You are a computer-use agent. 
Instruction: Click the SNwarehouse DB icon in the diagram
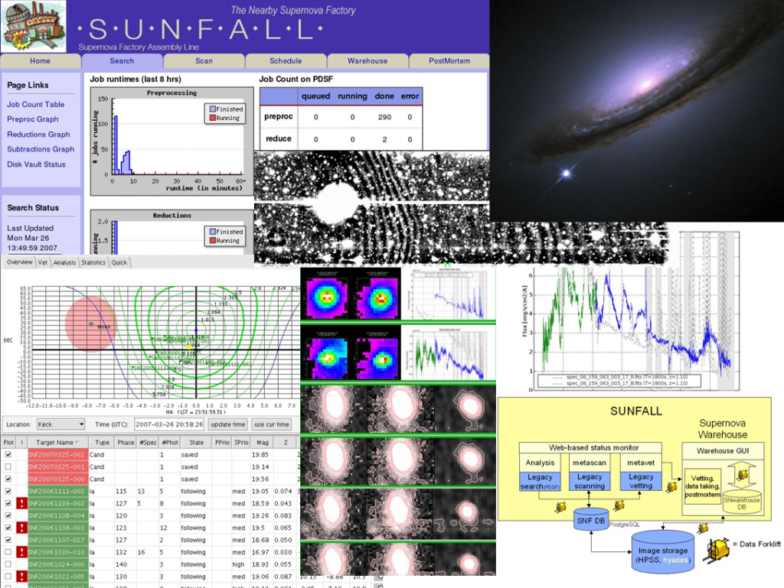point(741,502)
